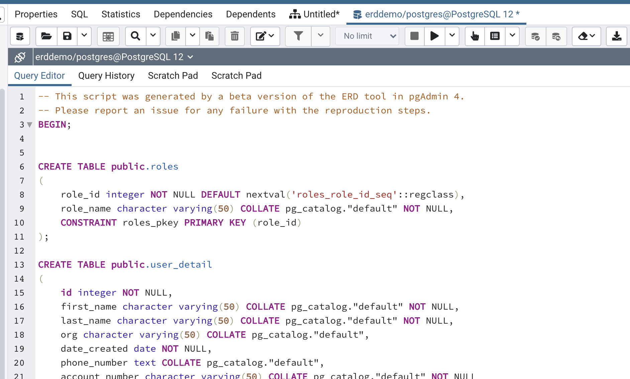This screenshot has height=379, width=630.
Task: Click the Commit transaction icon
Action: tap(535, 36)
